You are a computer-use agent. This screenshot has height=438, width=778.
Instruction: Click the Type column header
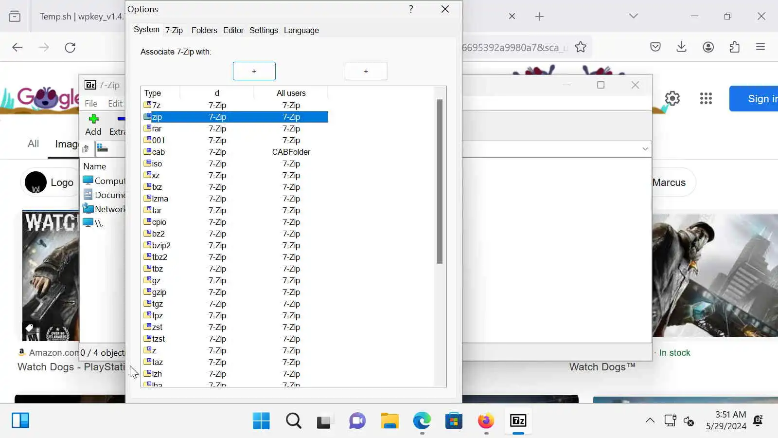(x=160, y=93)
